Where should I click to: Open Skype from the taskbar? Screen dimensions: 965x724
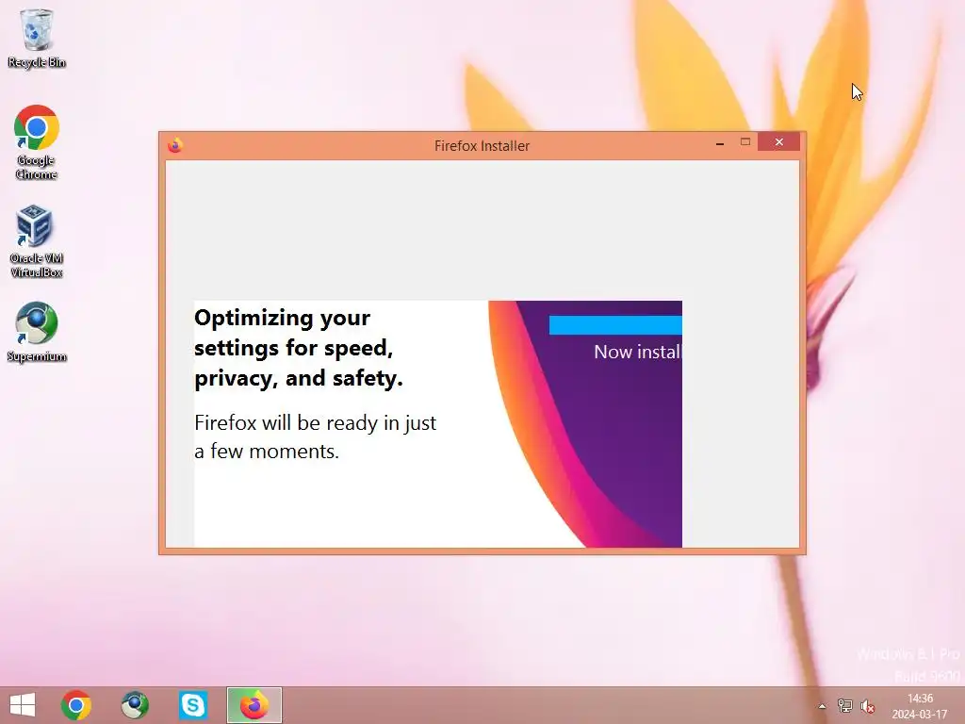click(192, 705)
